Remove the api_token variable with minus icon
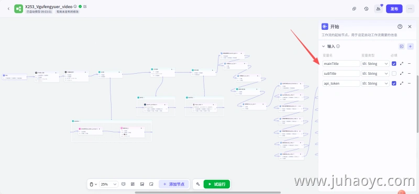419x194 pixels. 409,84
